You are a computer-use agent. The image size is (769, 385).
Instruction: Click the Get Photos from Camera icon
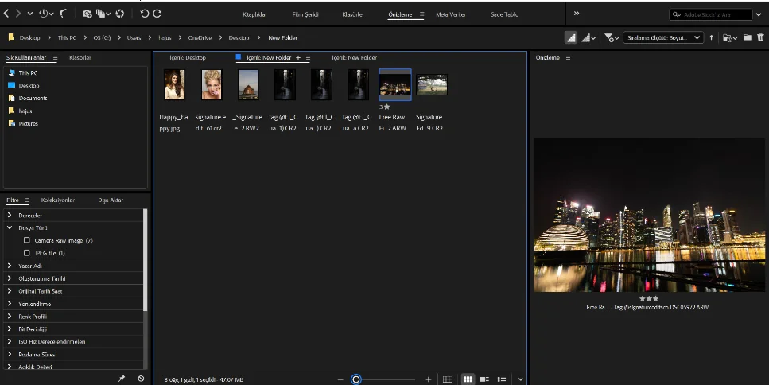pyautogui.click(x=87, y=14)
